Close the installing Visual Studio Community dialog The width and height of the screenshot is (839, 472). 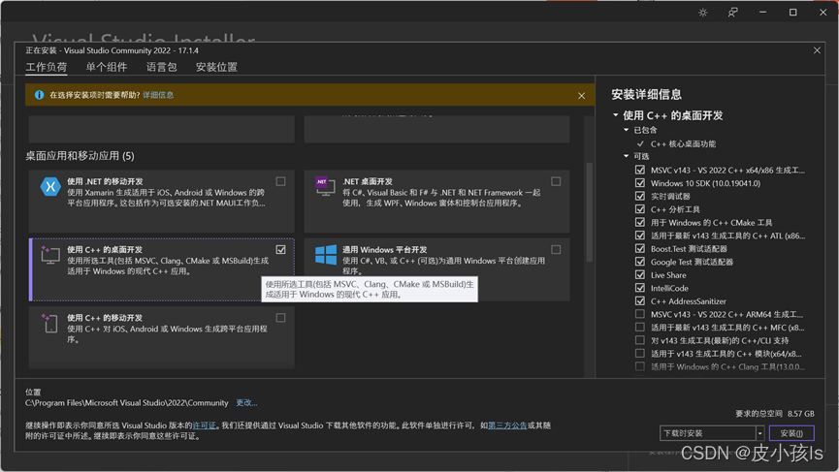click(817, 50)
